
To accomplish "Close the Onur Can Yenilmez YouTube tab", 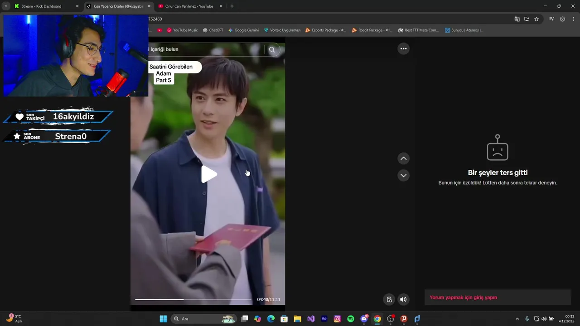I will click(221, 6).
